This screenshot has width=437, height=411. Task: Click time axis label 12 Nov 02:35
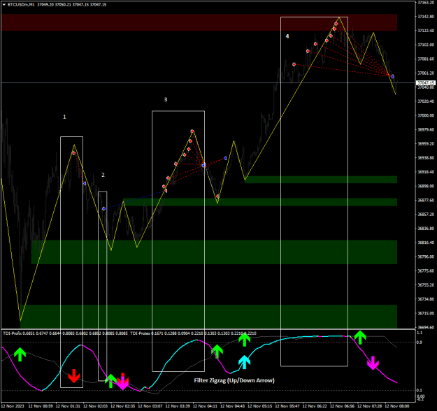pos(123,406)
